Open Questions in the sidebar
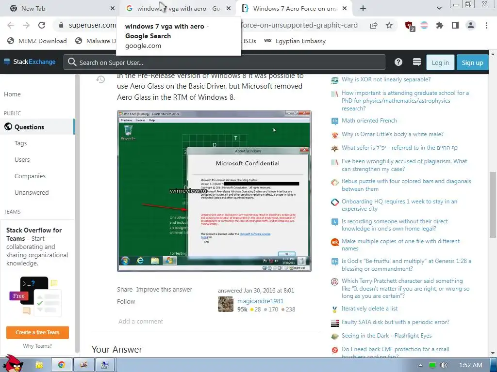The width and height of the screenshot is (497, 372). pos(37,127)
